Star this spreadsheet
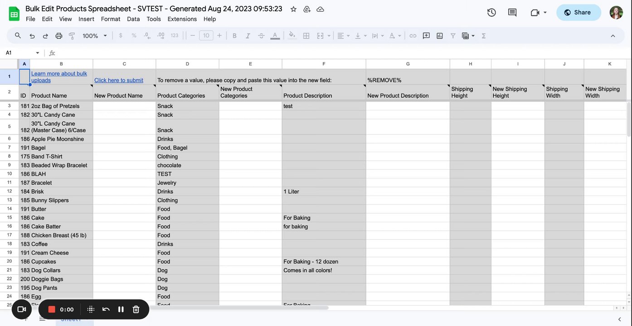This screenshot has width=632, height=326. (293, 9)
